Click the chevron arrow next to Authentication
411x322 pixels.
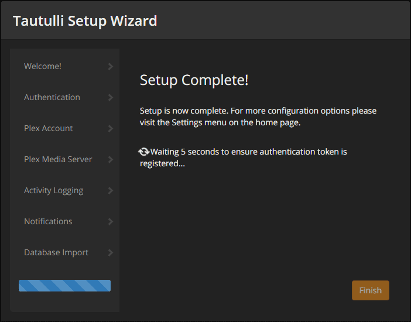coord(111,98)
